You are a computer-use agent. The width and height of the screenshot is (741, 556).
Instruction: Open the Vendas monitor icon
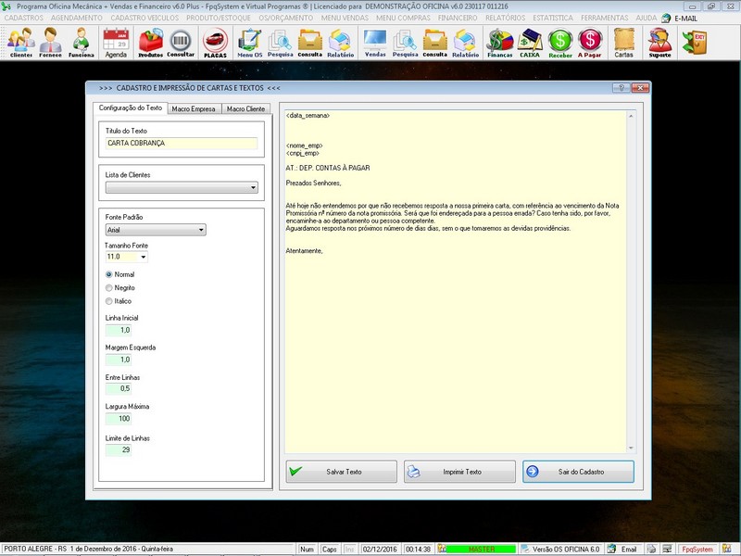(x=375, y=43)
